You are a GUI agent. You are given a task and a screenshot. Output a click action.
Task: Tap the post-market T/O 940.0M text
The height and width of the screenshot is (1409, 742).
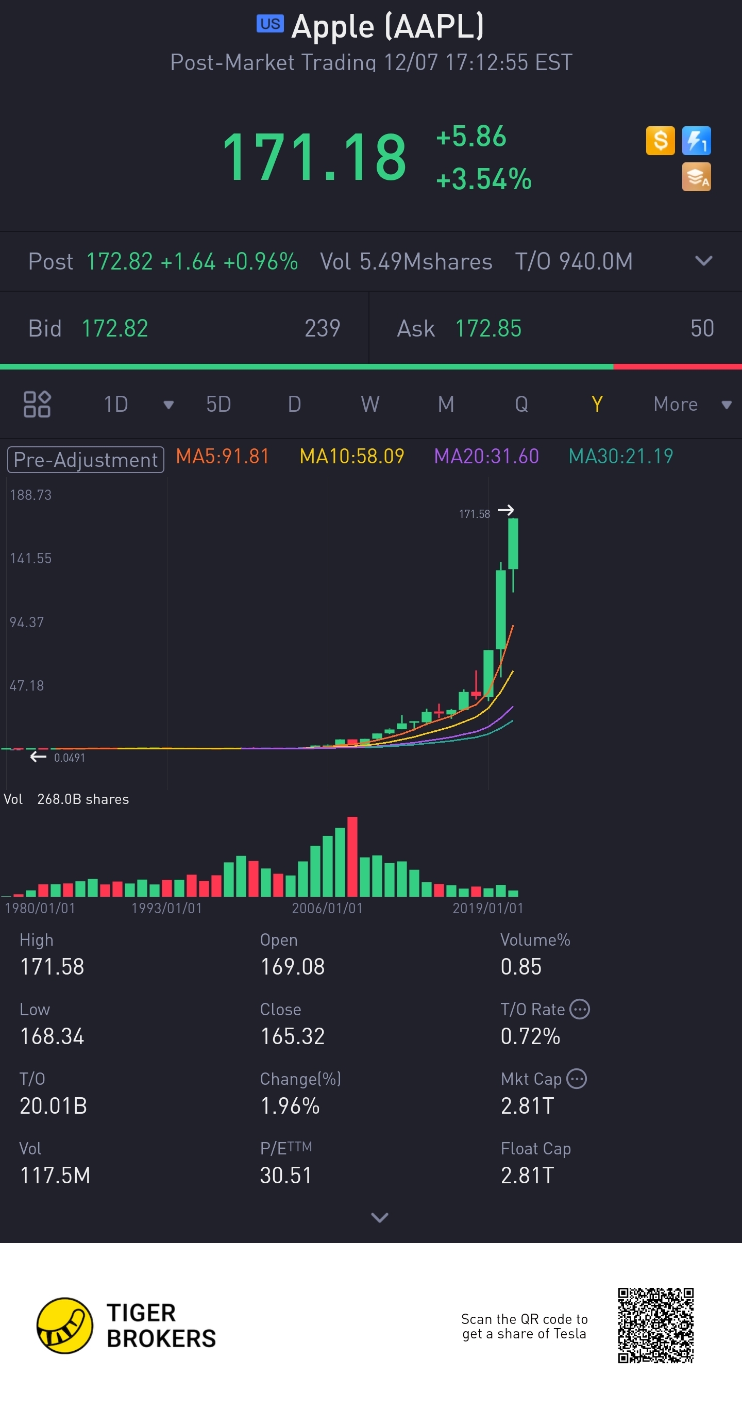point(574,261)
